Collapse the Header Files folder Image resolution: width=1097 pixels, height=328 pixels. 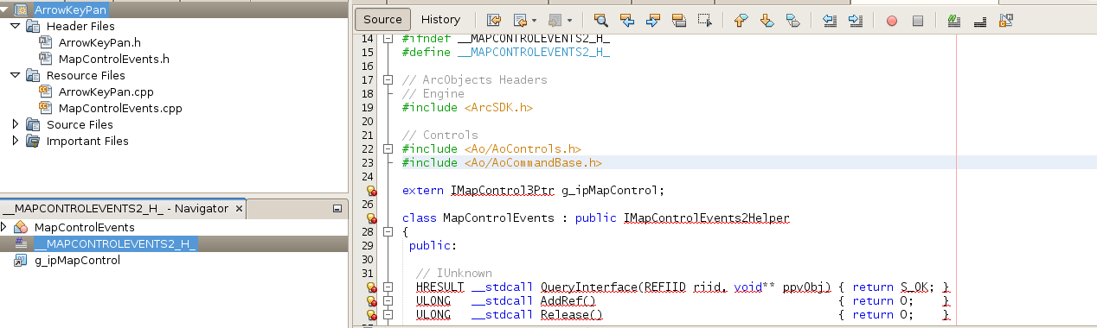[x=16, y=26]
